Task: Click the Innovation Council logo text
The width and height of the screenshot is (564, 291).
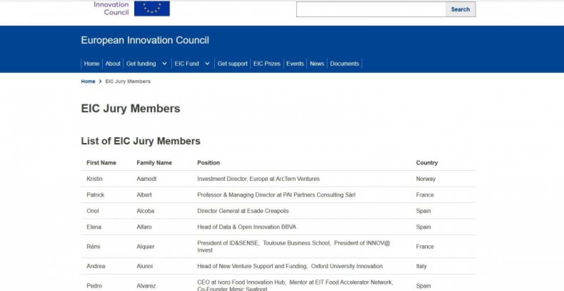Action: point(112,8)
